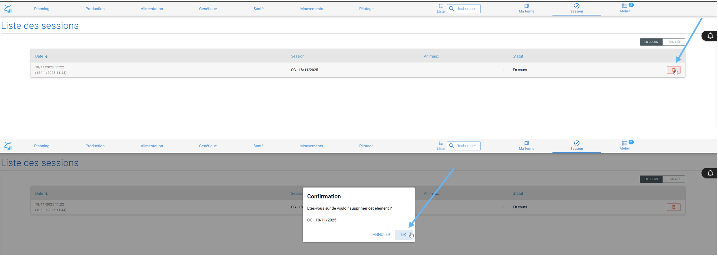Viewport: 718px width, 256px height.
Task: Open the Génétique menu in top navbar
Action: [208, 9]
